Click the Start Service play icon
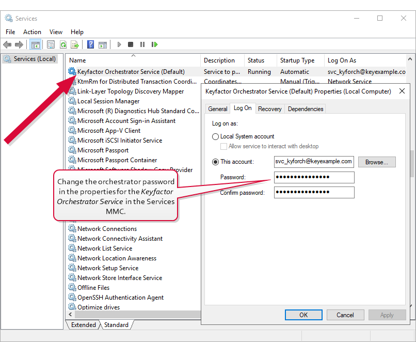The width and height of the screenshot is (416, 342). point(119,45)
